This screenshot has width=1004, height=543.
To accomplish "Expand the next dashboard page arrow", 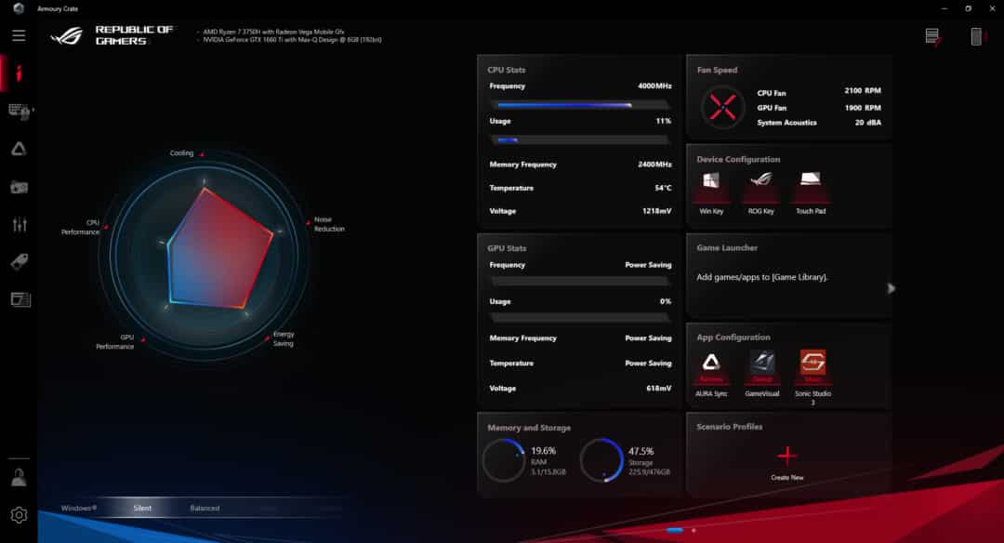I will [891, 288].
